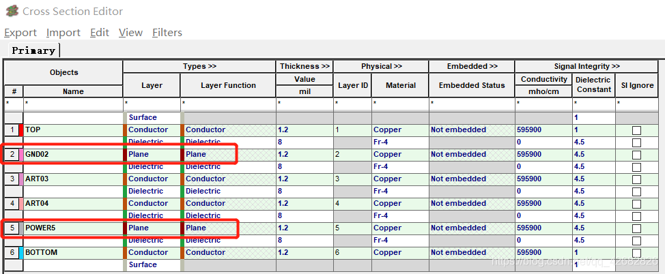665x274 pixels.
Task: Click ART03 Layer Function Conductor cell
Action: [x=228, y=179]
